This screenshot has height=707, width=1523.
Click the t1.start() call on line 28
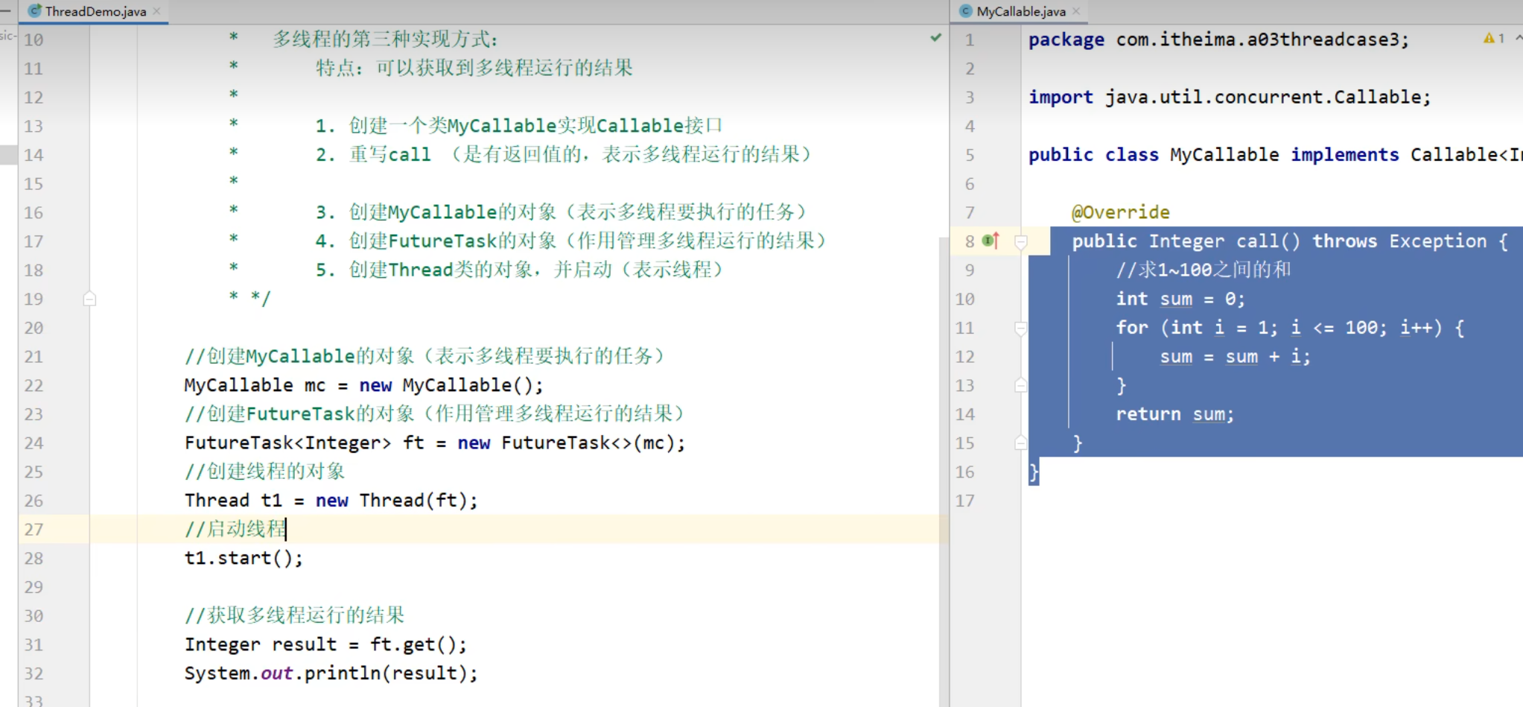[244, 558]
